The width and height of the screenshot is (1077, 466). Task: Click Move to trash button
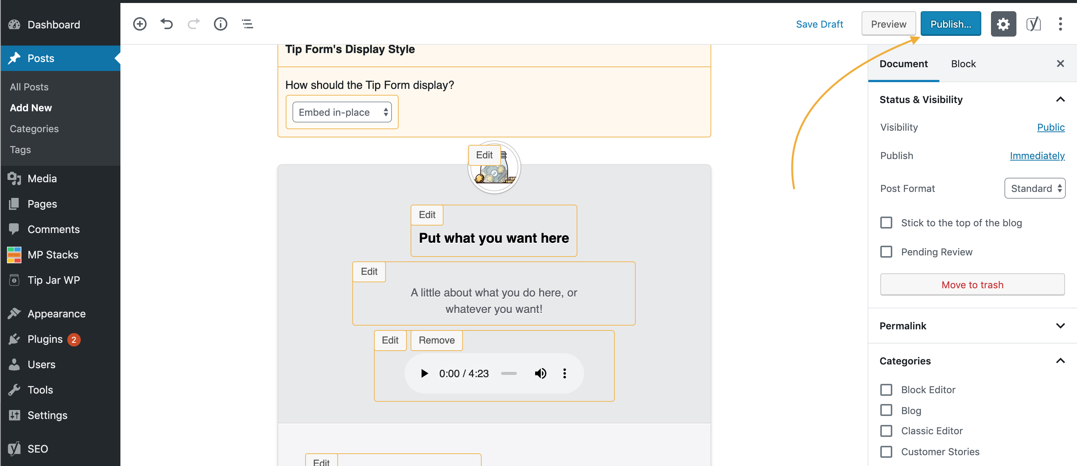tap(972, 285)
